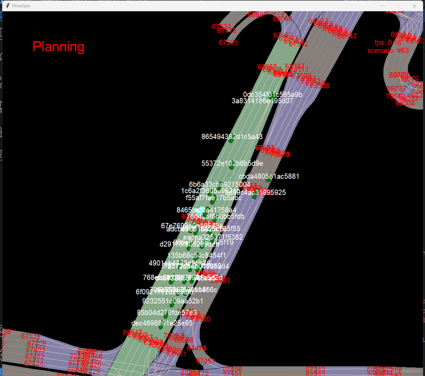Click the red Planning heading
This screenshot has height=376, width=425.
point(58,47)
